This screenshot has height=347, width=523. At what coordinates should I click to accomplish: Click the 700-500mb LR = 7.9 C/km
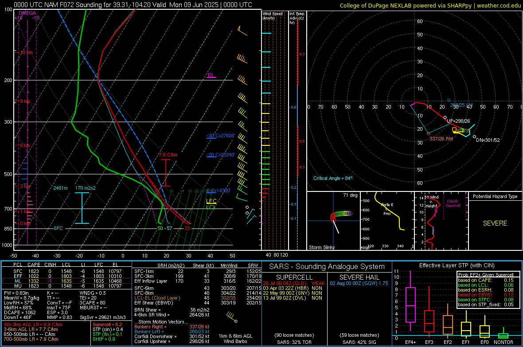(x=31, y=339)
